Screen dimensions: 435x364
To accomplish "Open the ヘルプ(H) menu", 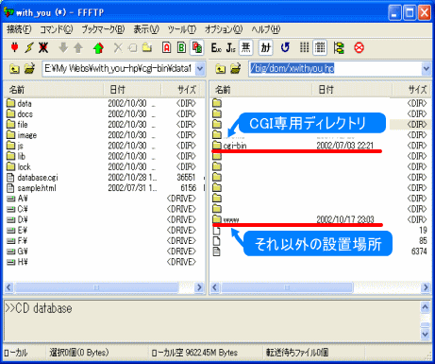I will (x=266, y=29).
